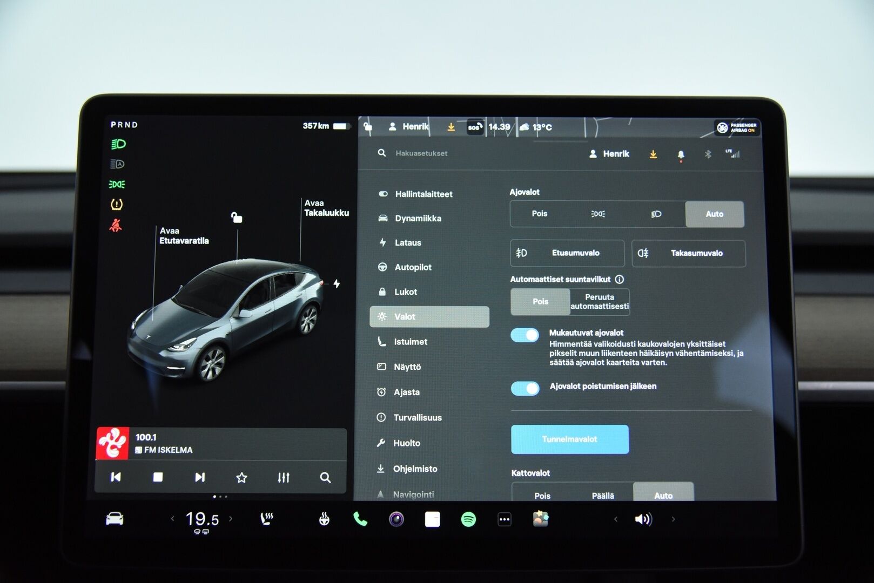This screenshot has width=874, height=583.
Task: Disable the Mukautuvat ajovalot toggle
Action: 525,335
